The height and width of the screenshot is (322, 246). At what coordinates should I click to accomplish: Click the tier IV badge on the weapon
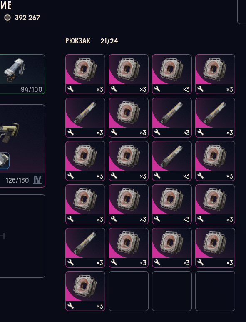click(x=37, y=180)
